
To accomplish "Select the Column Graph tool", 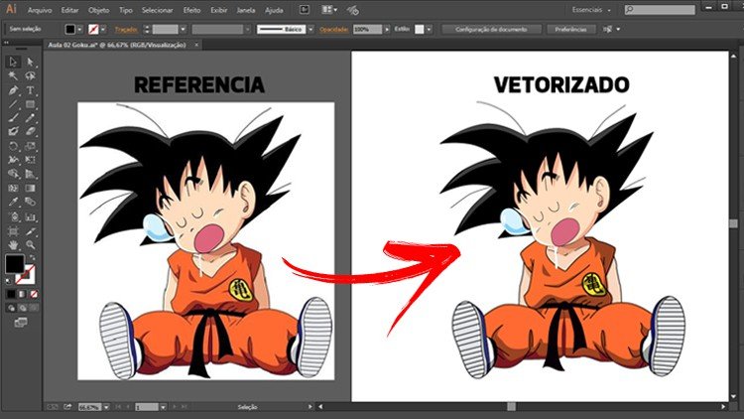I will pos(30,217).
